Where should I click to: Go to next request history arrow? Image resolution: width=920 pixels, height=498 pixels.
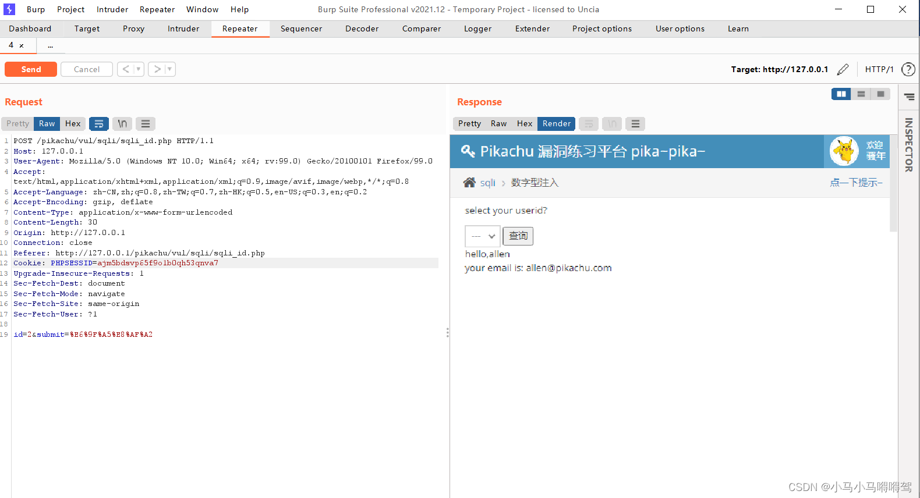point(157,69)
